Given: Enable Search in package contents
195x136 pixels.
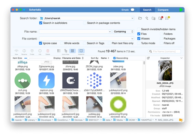Looking at the screenshot, I should (85, 23).
